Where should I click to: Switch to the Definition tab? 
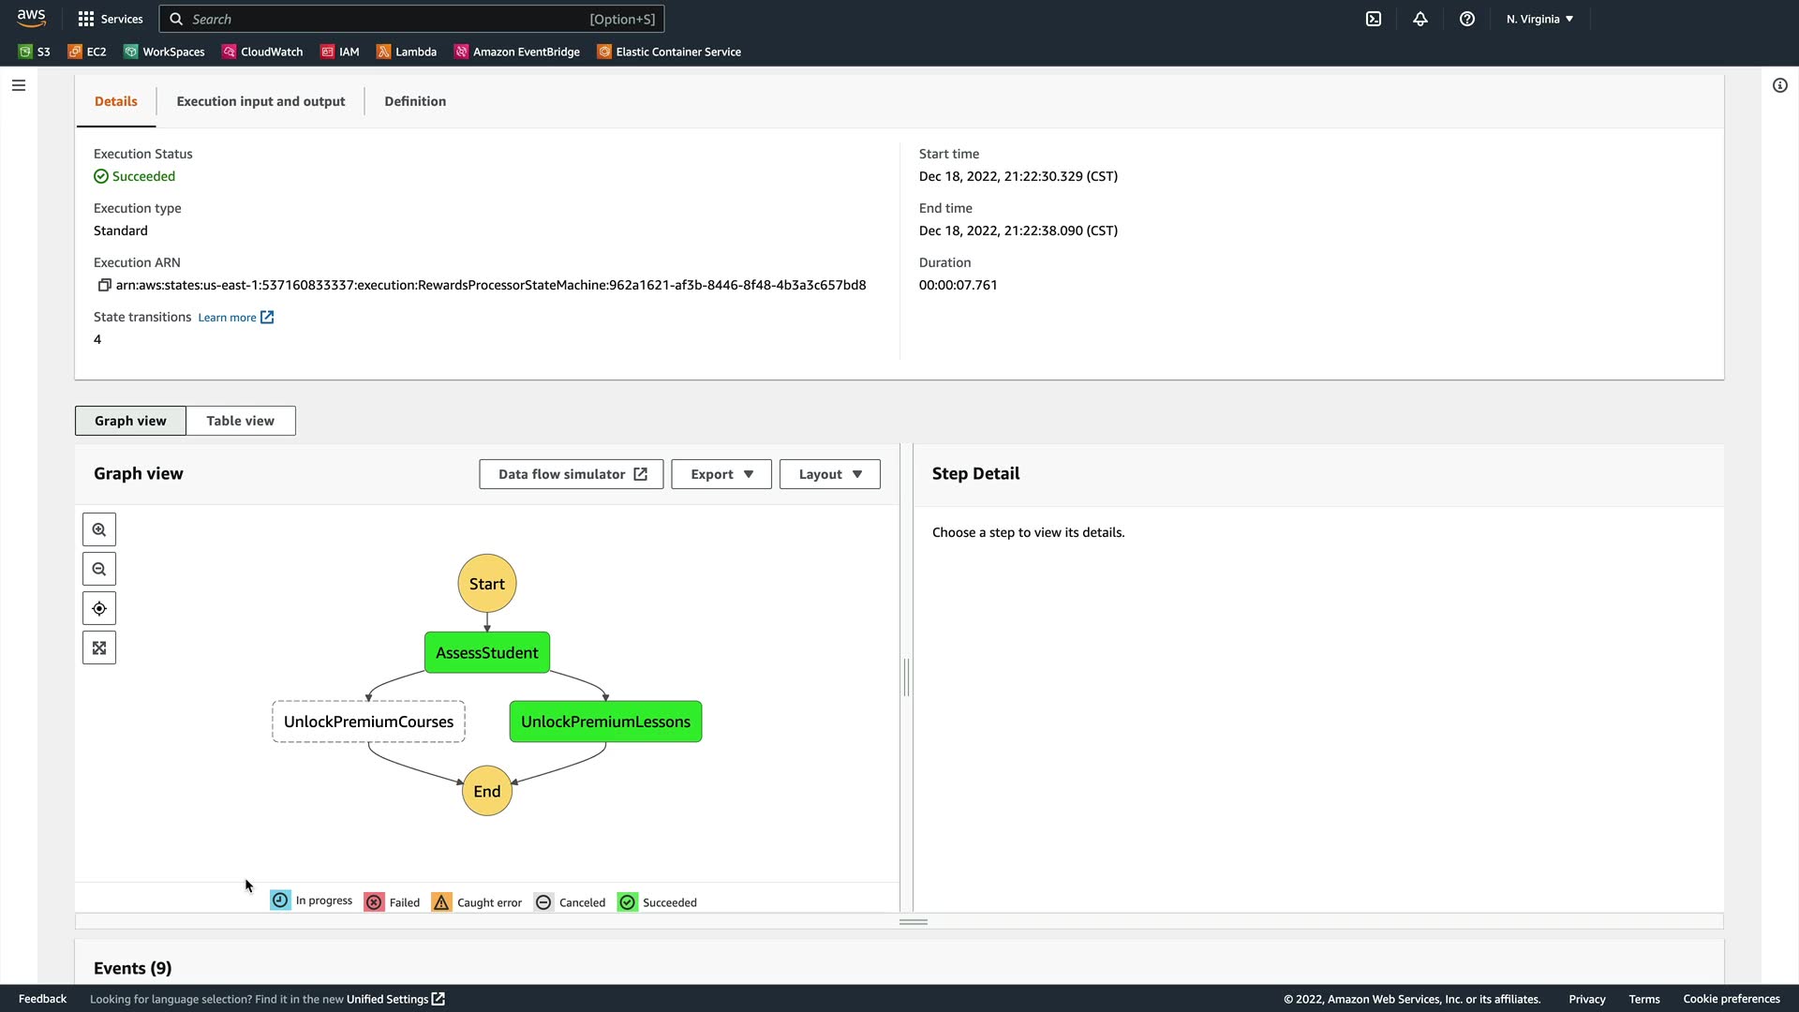tap(415, 101)
